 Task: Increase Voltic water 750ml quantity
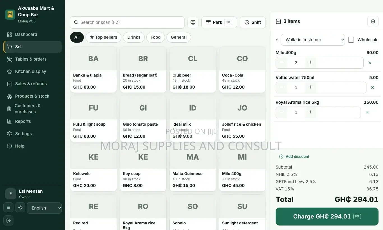tap(311, 87)
